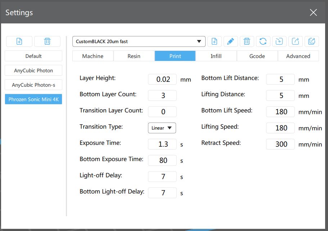Switch to the Resin tab
Image resolution: width=328 pixels, height=231 pixels.
click(134, 56)
